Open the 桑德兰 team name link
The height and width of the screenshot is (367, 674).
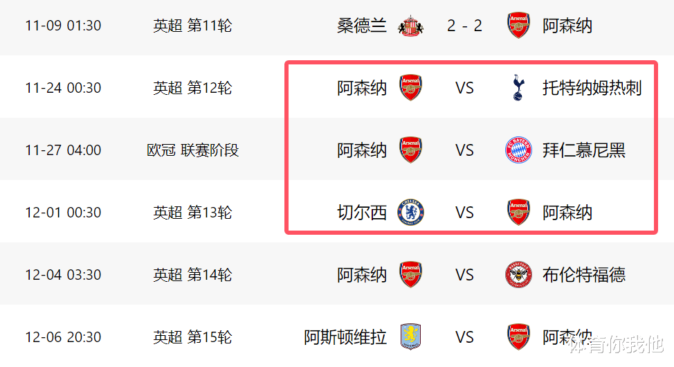pyautogui.click(x=362, y=26)
